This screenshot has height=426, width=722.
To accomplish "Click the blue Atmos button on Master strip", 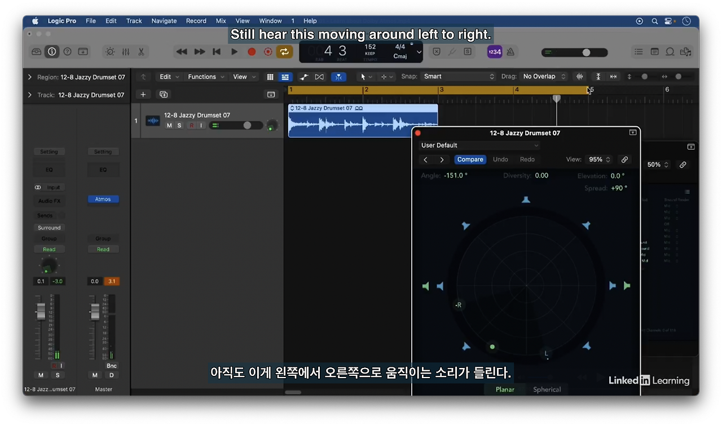I will point(103,199).
